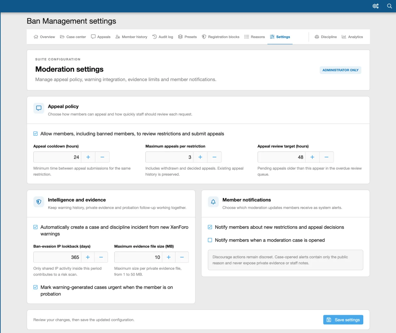Click the Intelligence and evidence shield icon
396x333 pixels.
coord(39,202)
